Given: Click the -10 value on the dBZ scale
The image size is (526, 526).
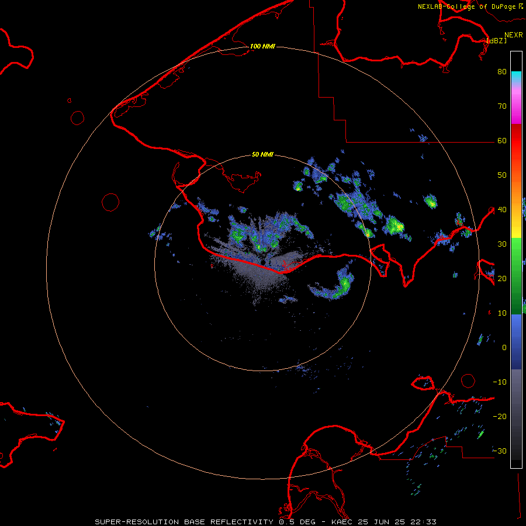Looking at the screenshot, I should tap(500, 382).
